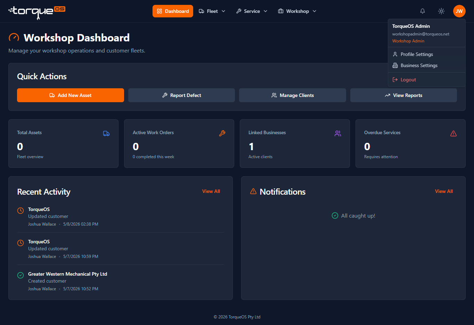Click the Total Assets truck icon

click(106, 133)
